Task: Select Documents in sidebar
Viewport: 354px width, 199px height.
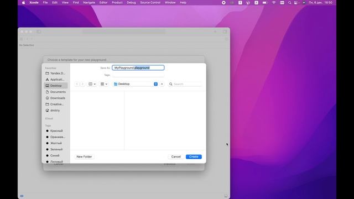Action: point(55,92)
